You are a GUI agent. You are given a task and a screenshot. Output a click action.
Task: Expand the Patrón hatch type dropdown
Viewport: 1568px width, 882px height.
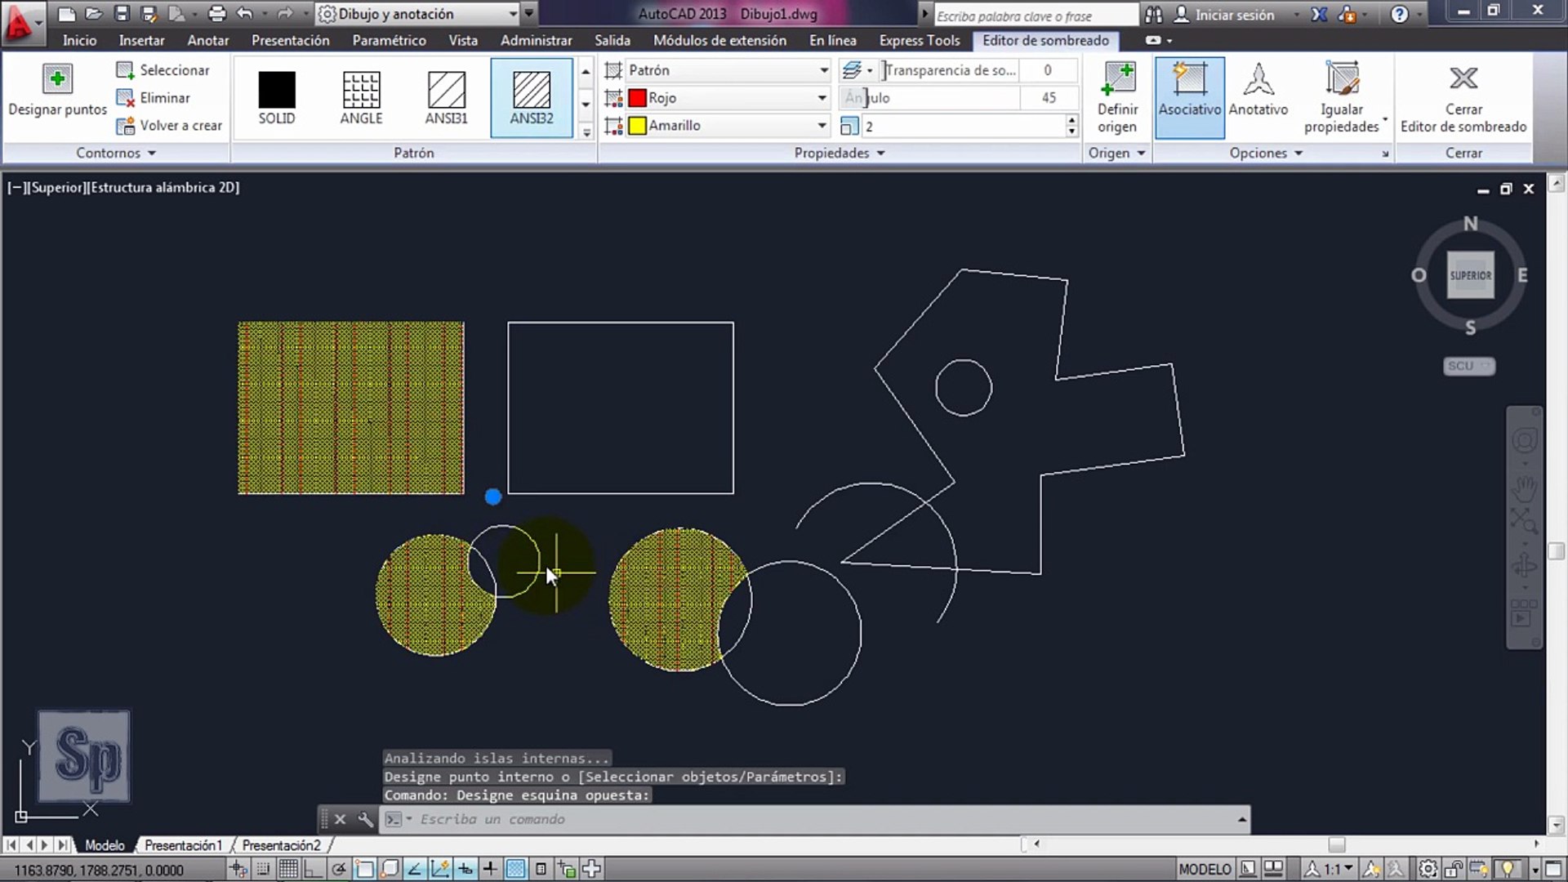click(823, 70)
